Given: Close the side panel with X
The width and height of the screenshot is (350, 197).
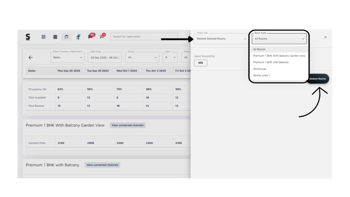Looking at the screenshot, I should pyautogui.click(x=325, y=37).
